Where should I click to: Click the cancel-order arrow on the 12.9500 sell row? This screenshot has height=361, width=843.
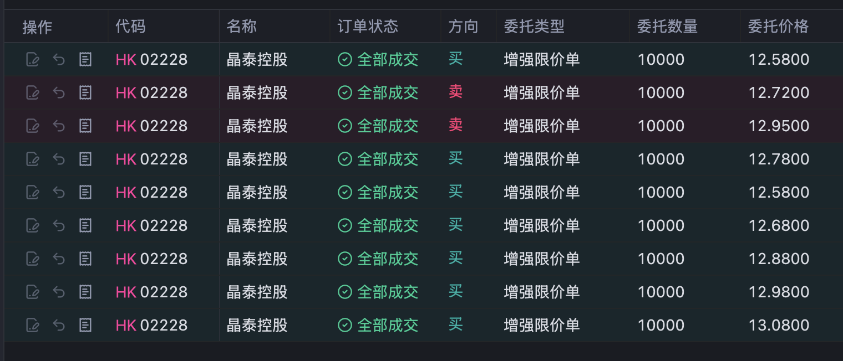(59, 126)
